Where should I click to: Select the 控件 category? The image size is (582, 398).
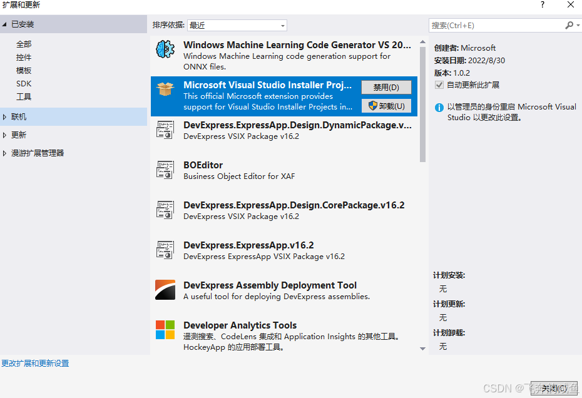[24, 58]
